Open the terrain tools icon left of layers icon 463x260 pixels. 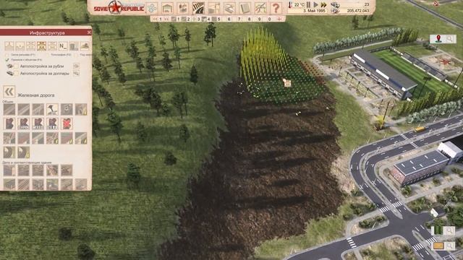coord(214,8)
